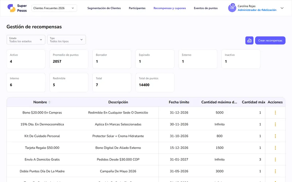
Task: Select the Externo summary card
Action: click(198, 59)
